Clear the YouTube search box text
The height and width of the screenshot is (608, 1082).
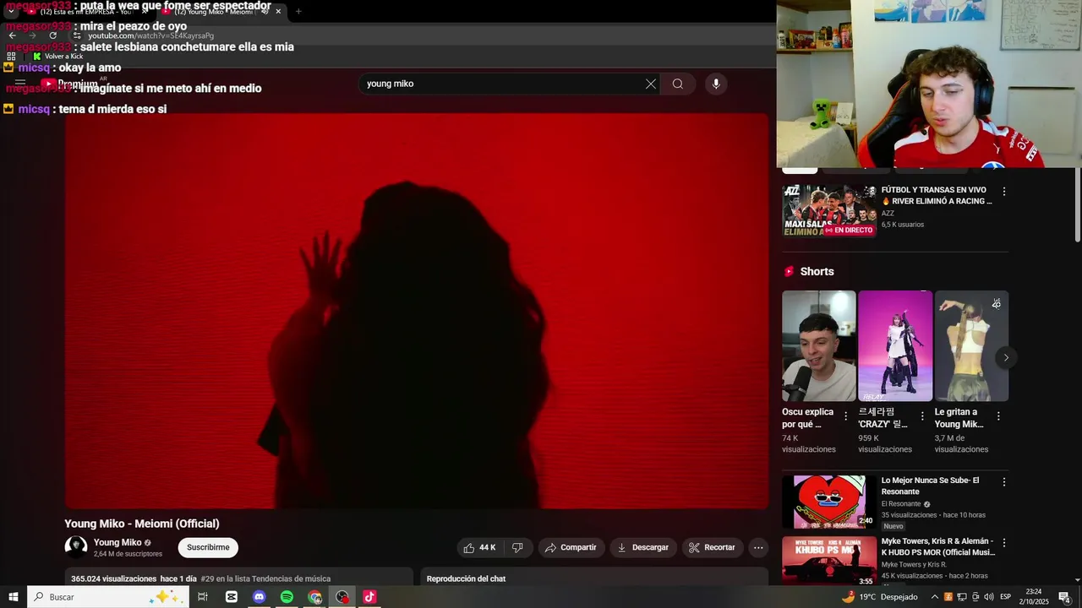[650, 84]
